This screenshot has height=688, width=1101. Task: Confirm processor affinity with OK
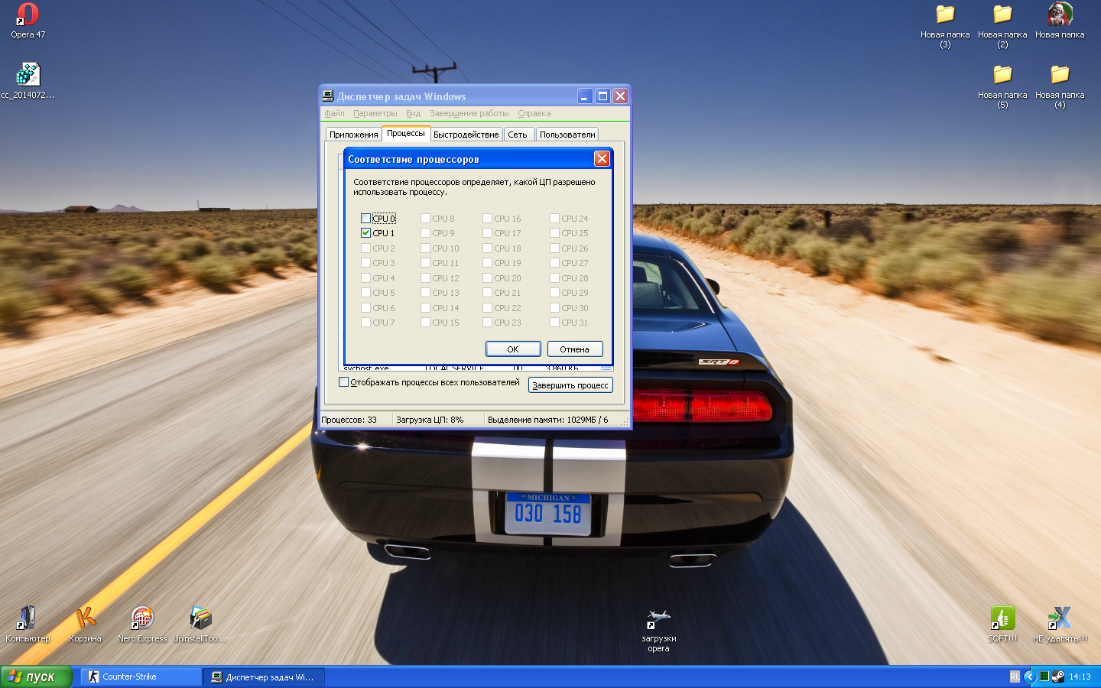coord(513,349)
